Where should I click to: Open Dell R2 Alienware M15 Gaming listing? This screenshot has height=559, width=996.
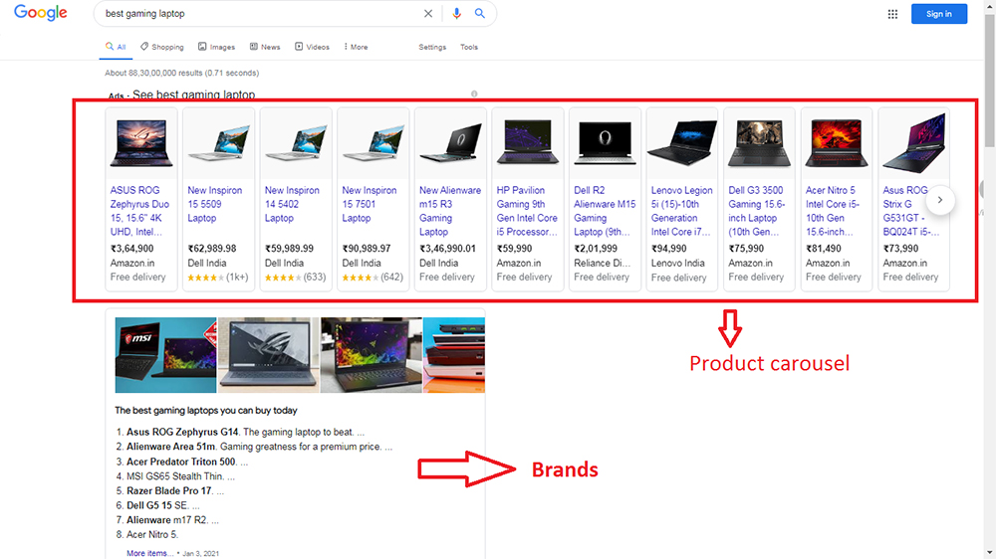pos(605,211)
